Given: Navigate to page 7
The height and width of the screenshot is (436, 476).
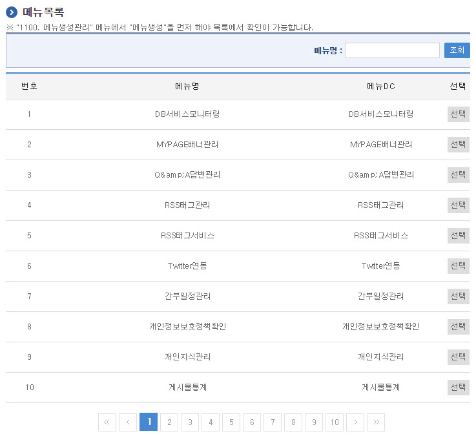Looking at the screenshot, I should (273, 422).
